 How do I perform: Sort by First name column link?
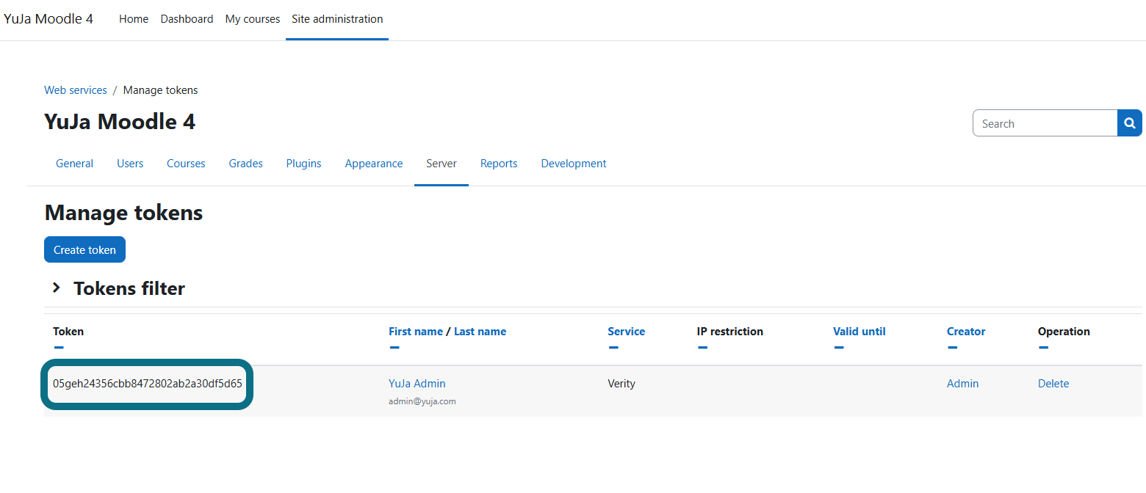coord(416,332)
